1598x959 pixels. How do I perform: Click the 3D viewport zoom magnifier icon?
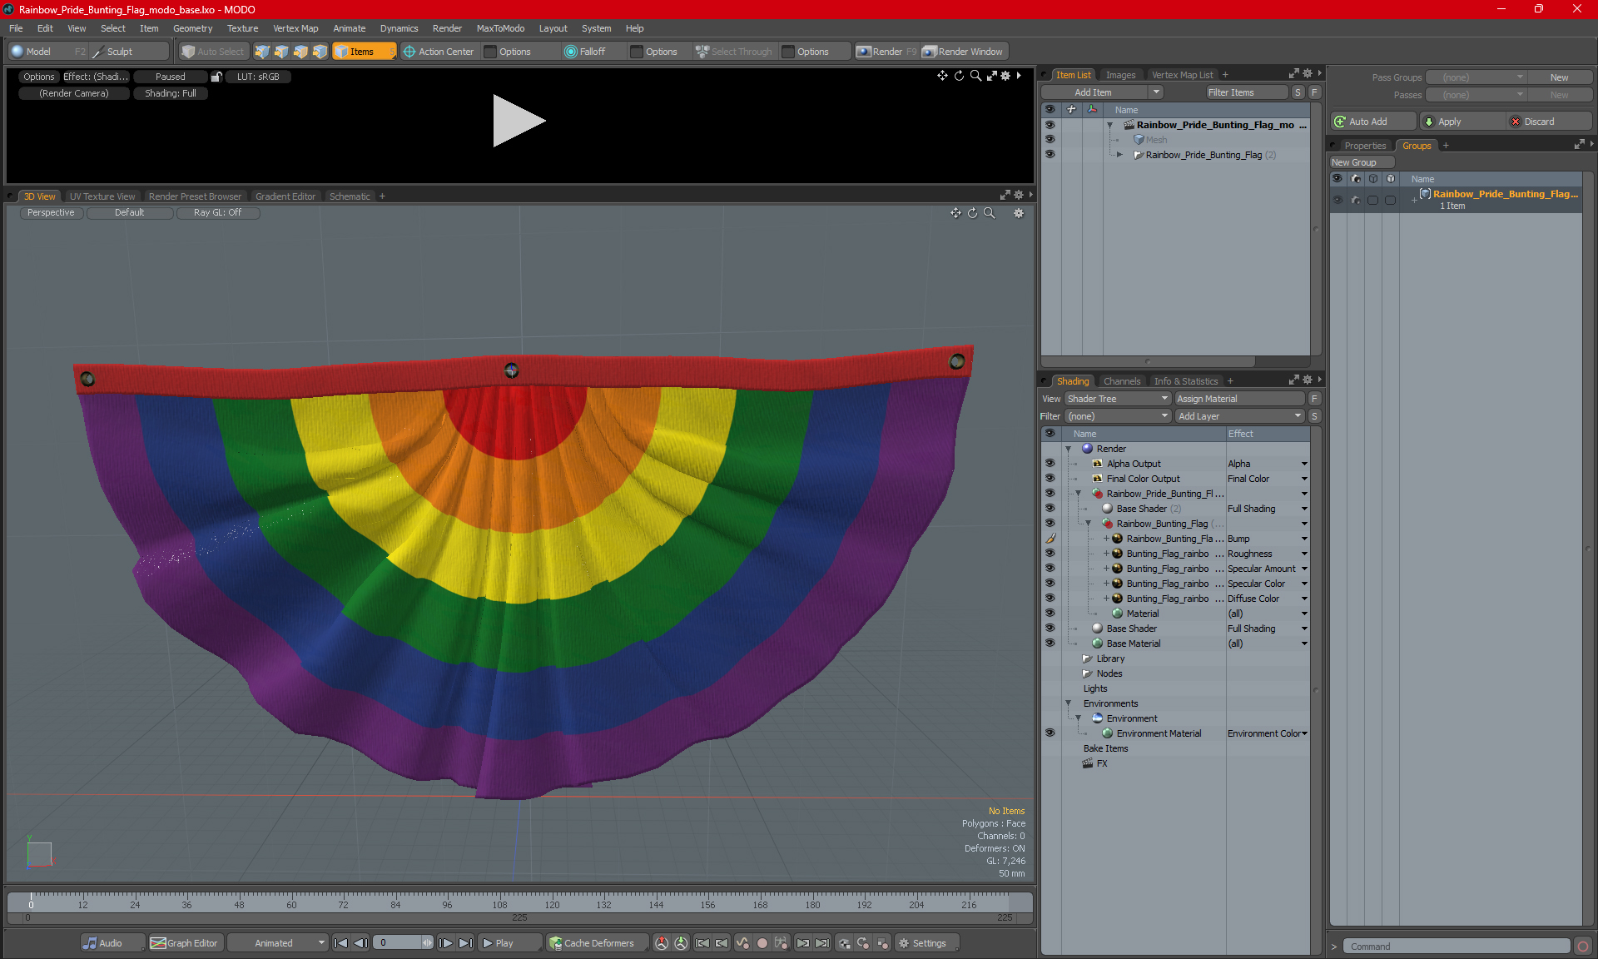pyautogui.click(x=990, y=213)
